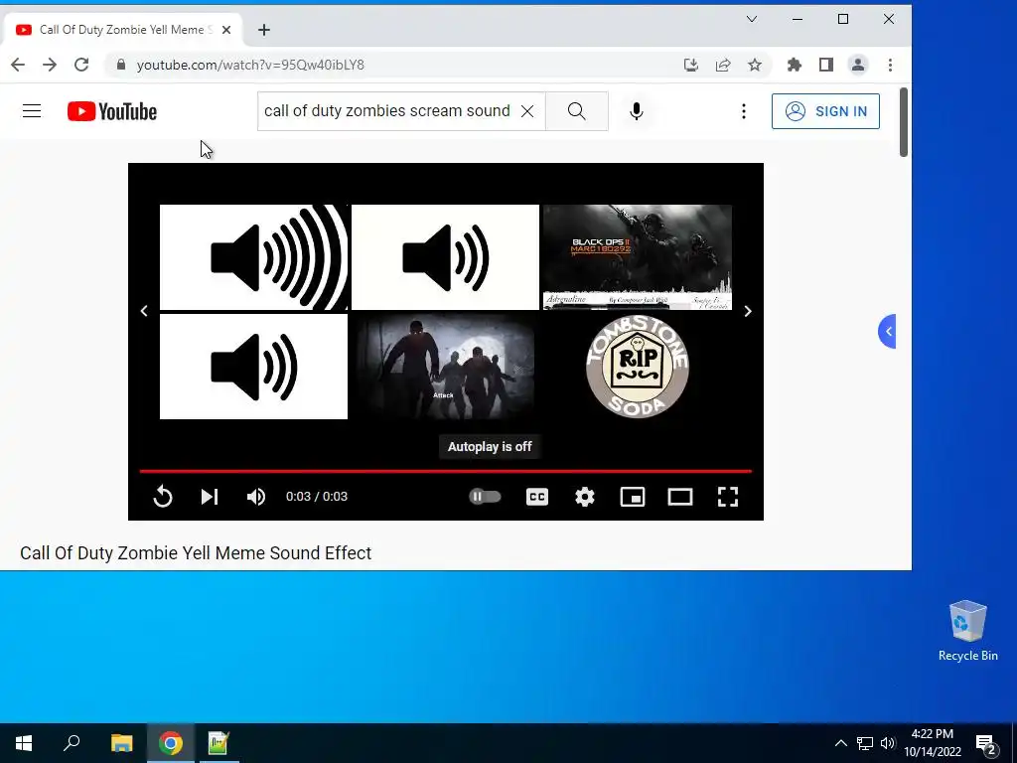Open Windows taskbar search
Screen dimensions: 1017x763
click(x=72, y=743)
